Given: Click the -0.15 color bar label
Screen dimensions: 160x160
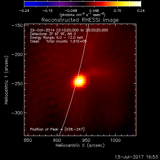Looking at the screenshot, I should click(x=47, y=11).
